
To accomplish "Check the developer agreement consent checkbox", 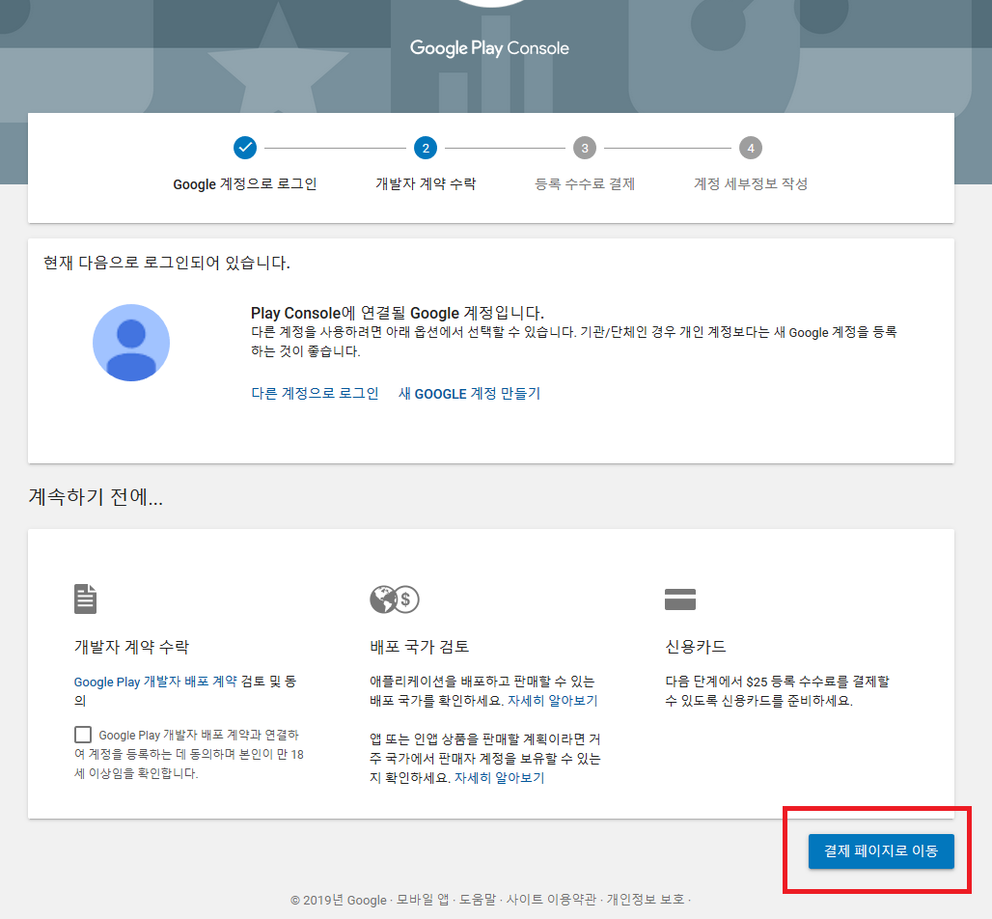I will (83, 735).
